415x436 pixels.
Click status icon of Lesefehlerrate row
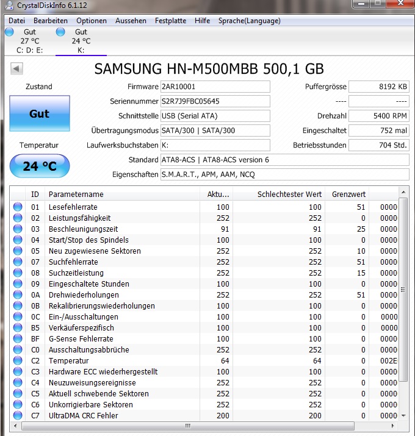click(18, 207)
